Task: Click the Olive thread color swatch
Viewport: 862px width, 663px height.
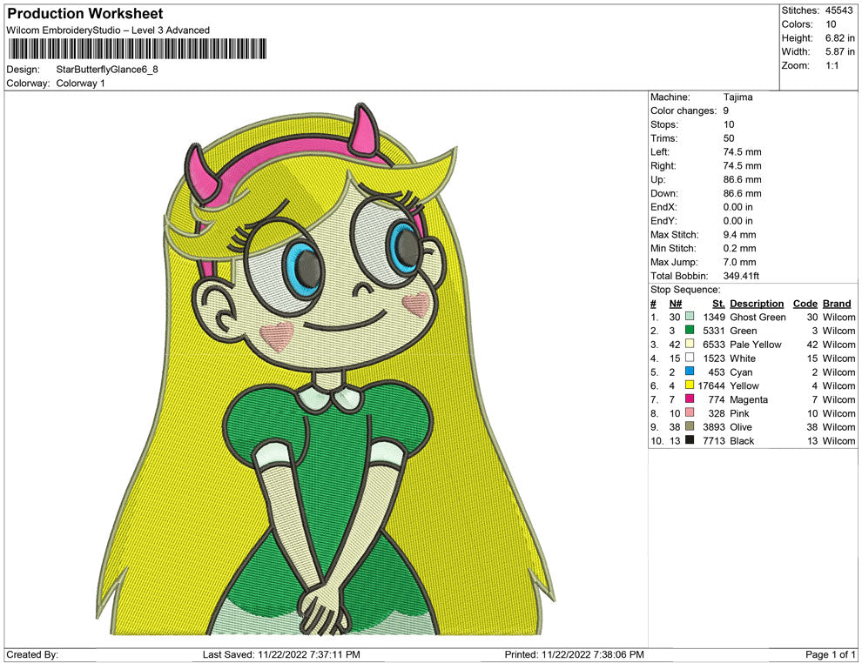Action: [x=690, y=426]
